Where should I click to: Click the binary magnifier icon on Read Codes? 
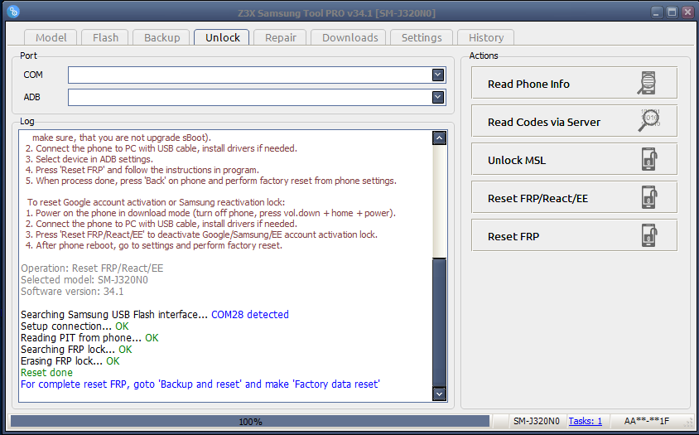tap(650, 120)
